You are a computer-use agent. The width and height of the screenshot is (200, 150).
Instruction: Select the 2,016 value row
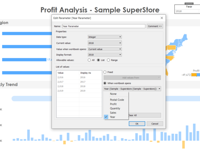[x=79, y=77]
